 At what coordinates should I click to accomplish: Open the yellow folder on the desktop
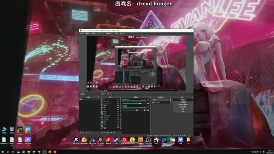pos(188,141)
